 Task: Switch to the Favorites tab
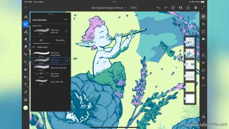[60, 40]
